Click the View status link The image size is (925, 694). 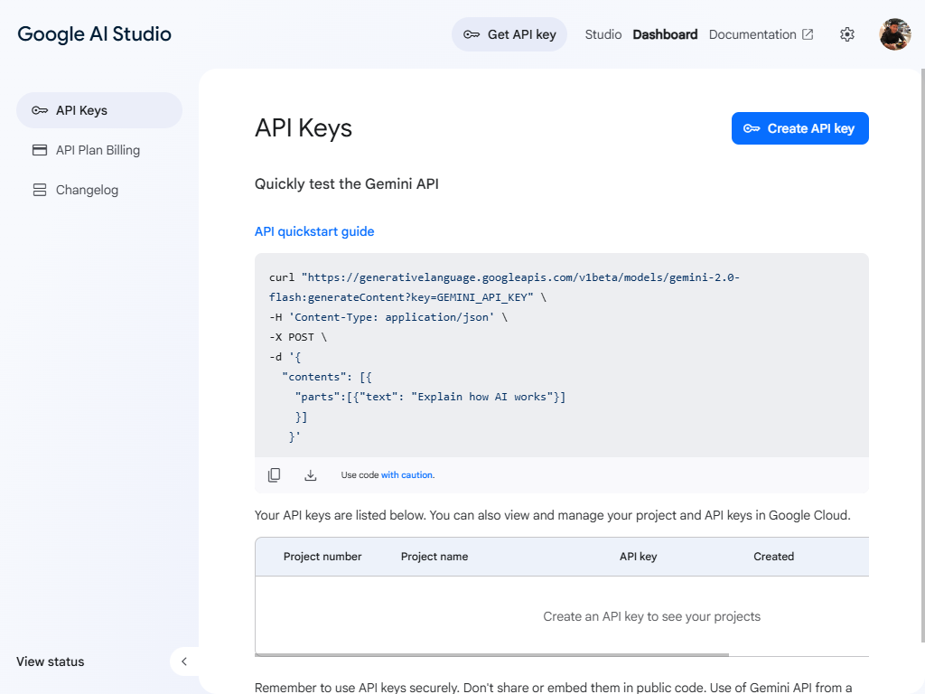(x=51, y=661)
